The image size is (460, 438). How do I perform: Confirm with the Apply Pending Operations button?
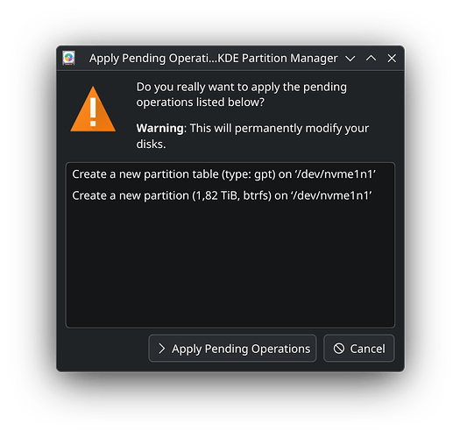click(233, 349)
